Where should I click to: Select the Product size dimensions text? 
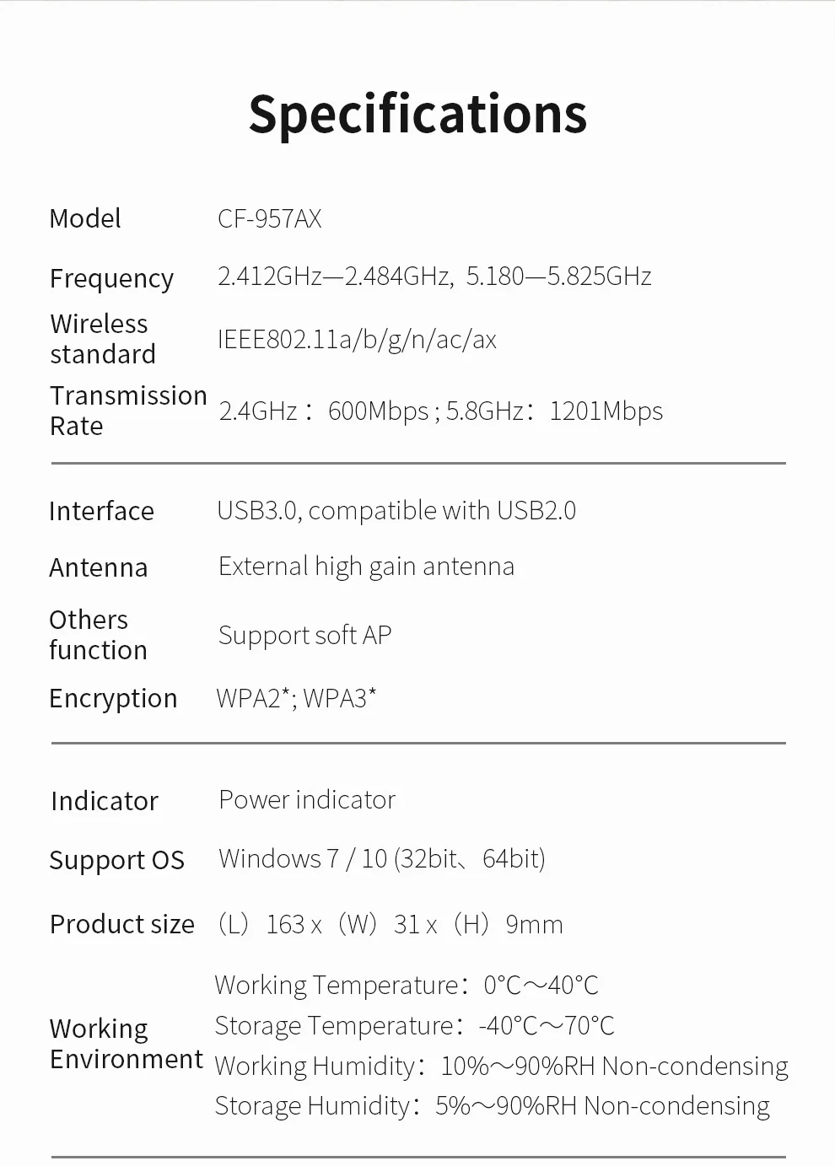[391, 925]
